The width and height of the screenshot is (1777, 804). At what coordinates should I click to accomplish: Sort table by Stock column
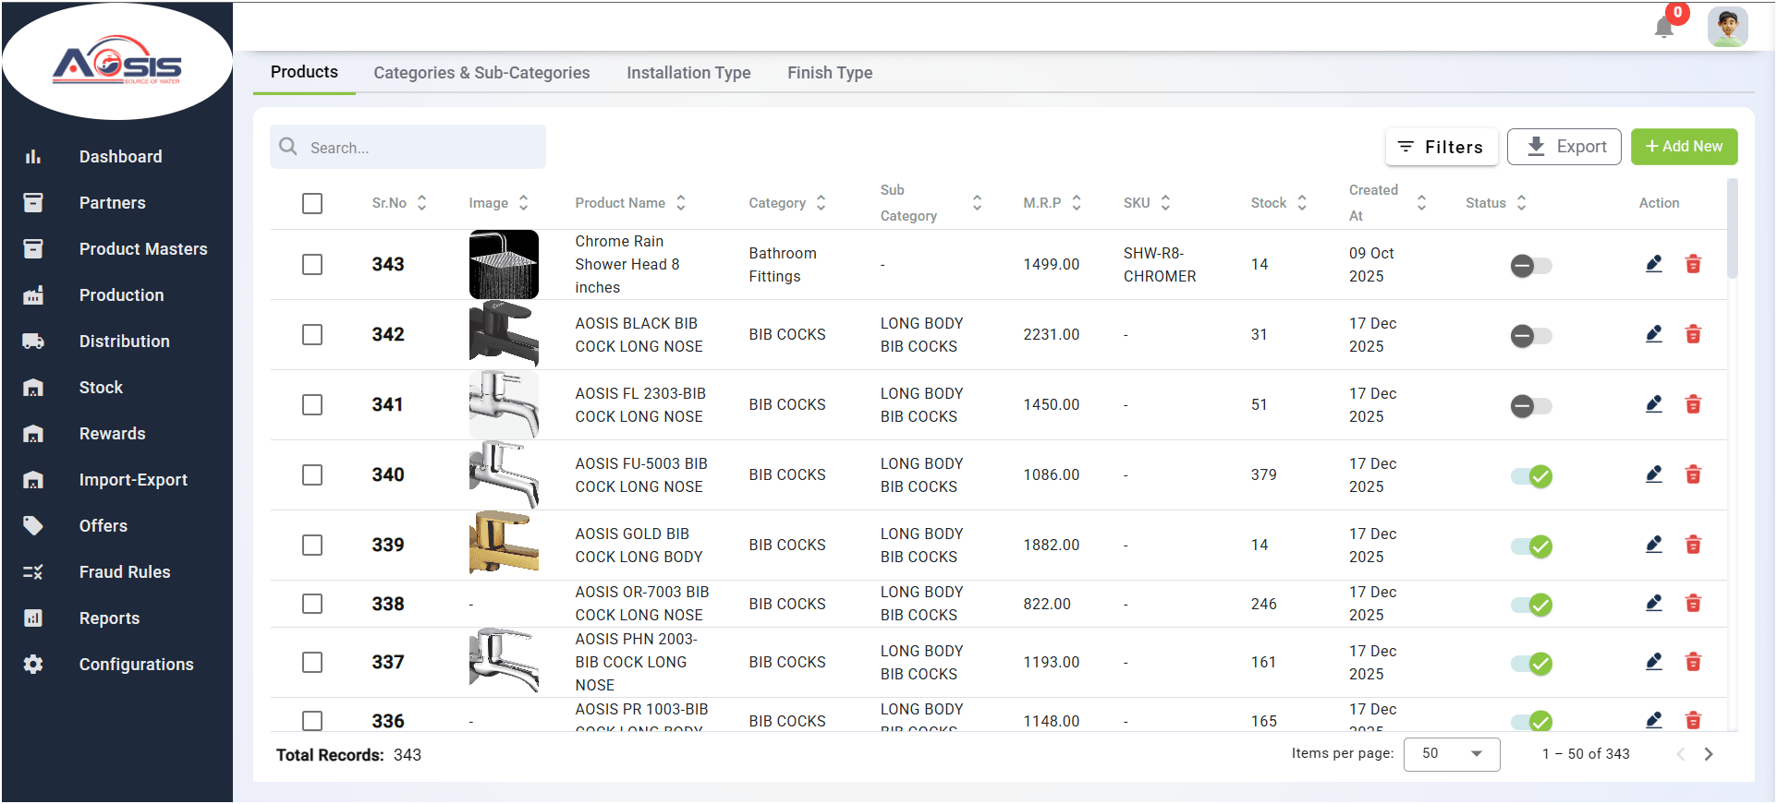(x=1302, y=203)
